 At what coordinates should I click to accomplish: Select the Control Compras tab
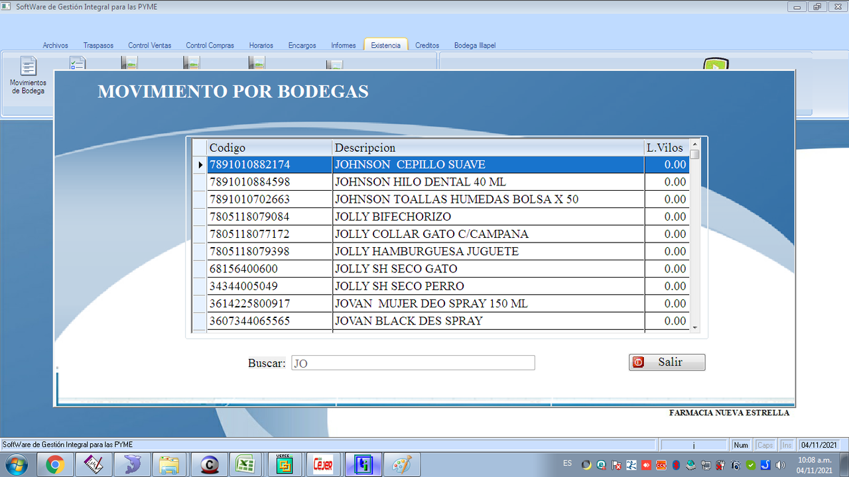point(210,46)
